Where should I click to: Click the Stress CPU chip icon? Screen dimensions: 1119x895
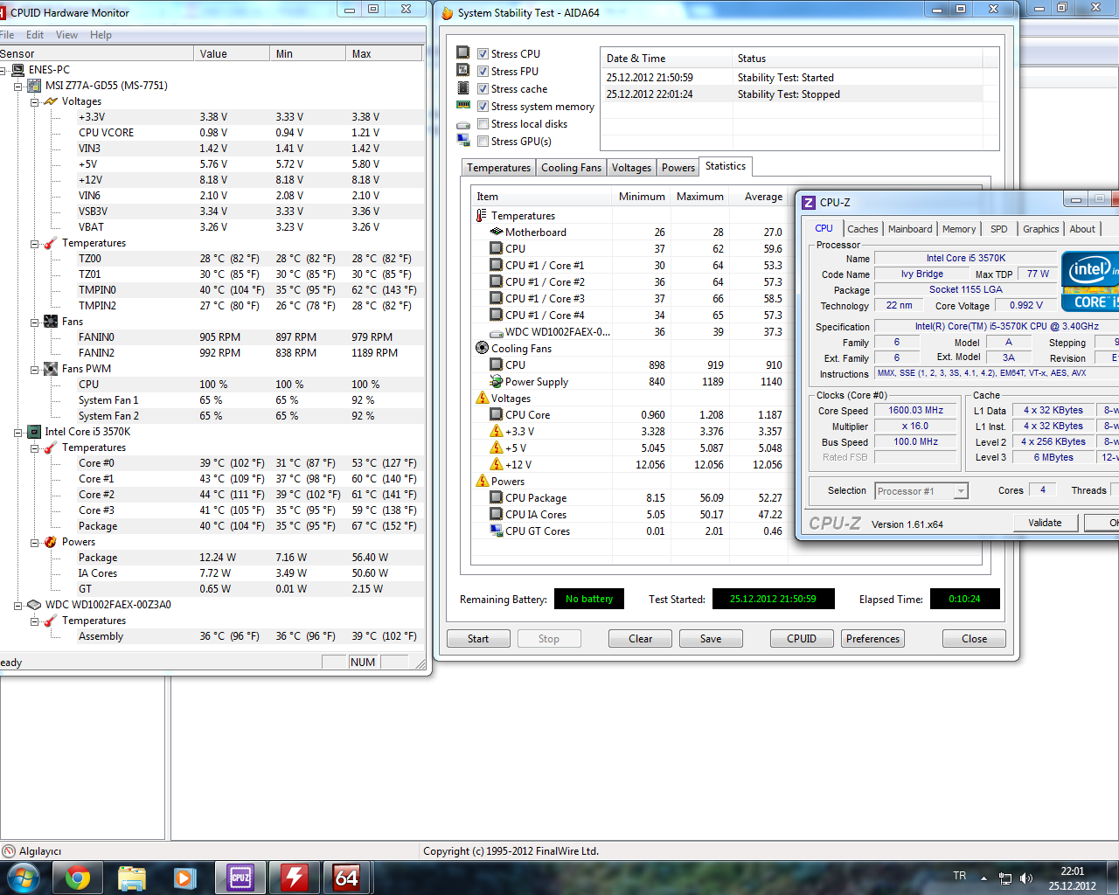[463, 53]
